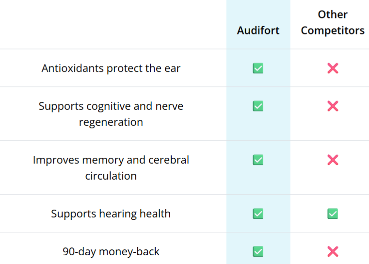369x264 pixels.
Task: Click Audifort check for Supports hearing health
Action: tap(258, 214)
